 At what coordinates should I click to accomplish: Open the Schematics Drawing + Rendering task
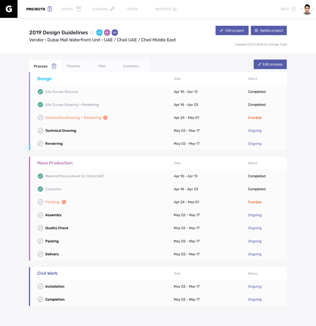[x=73, y=117]
